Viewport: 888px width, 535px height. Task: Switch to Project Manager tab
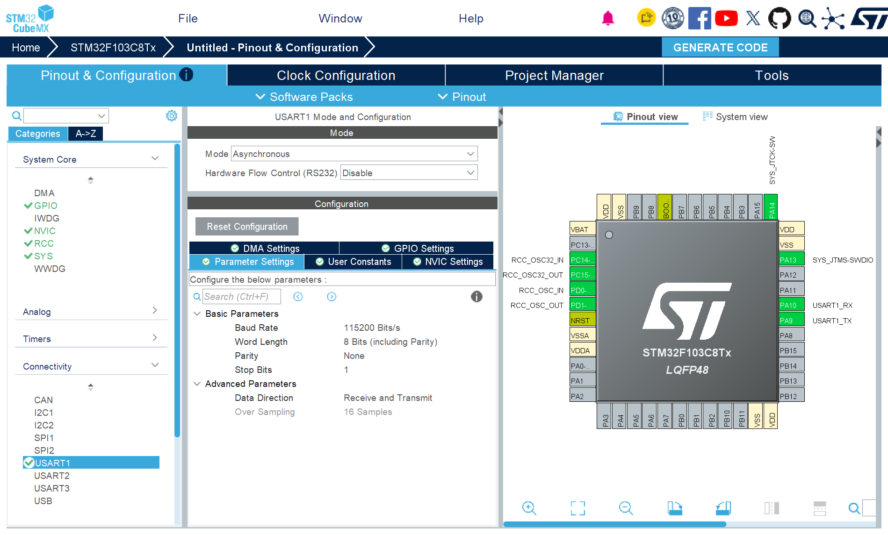tap(554, 75)
